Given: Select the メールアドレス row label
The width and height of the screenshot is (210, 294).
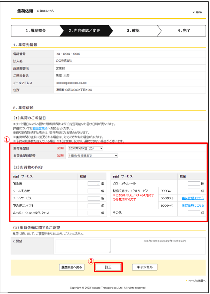Looking at the screenshot, I should (23, 83).
